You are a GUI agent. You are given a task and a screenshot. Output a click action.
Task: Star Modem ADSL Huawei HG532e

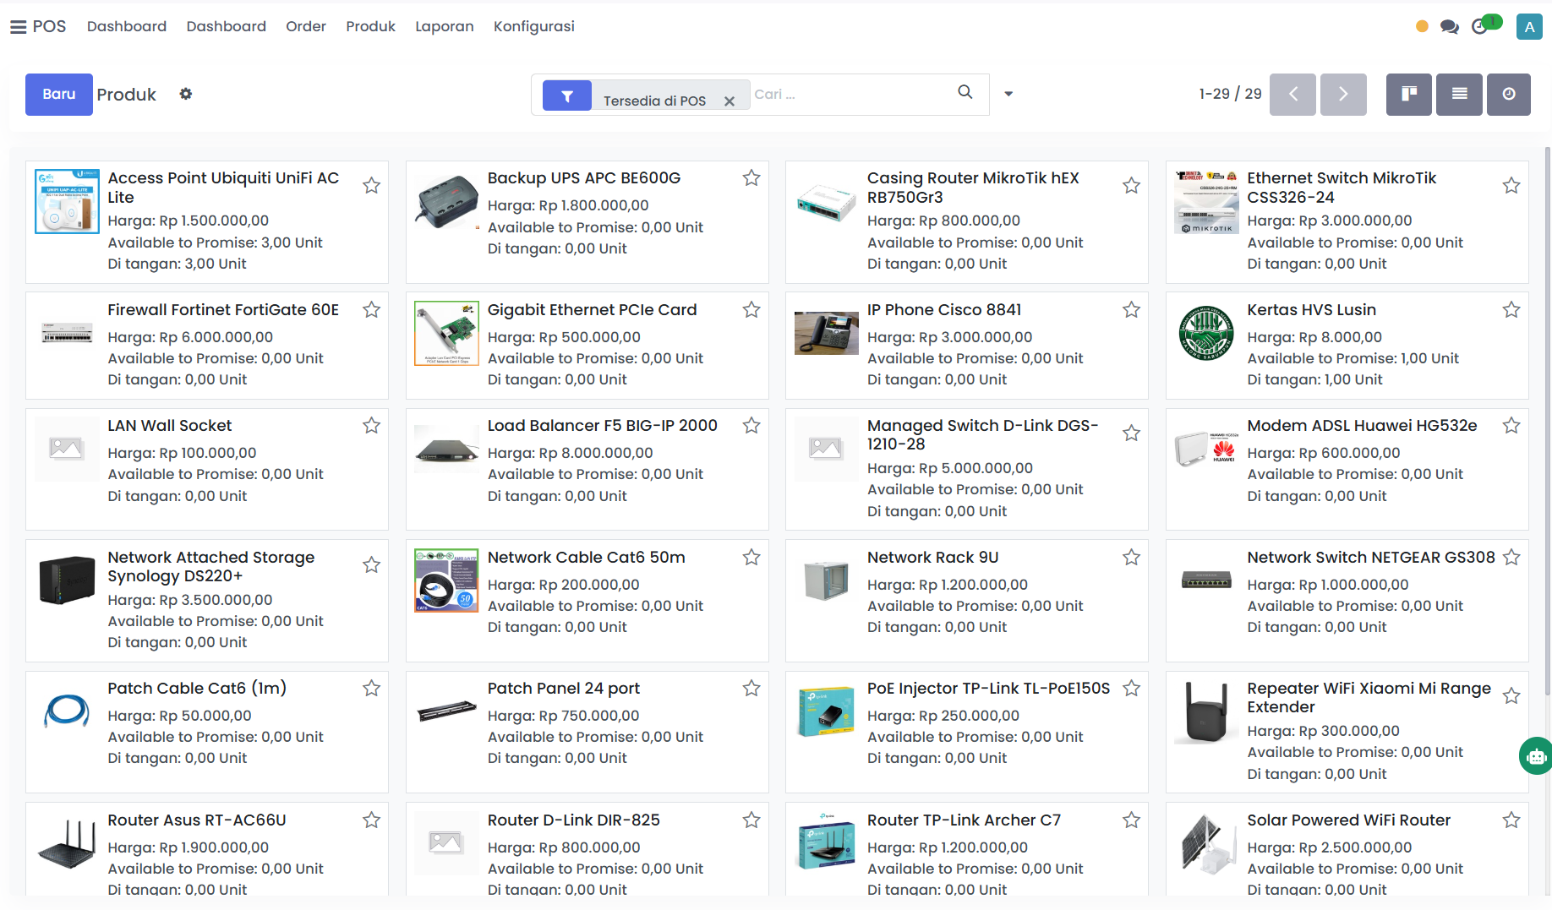click(x=1511, y=426)
